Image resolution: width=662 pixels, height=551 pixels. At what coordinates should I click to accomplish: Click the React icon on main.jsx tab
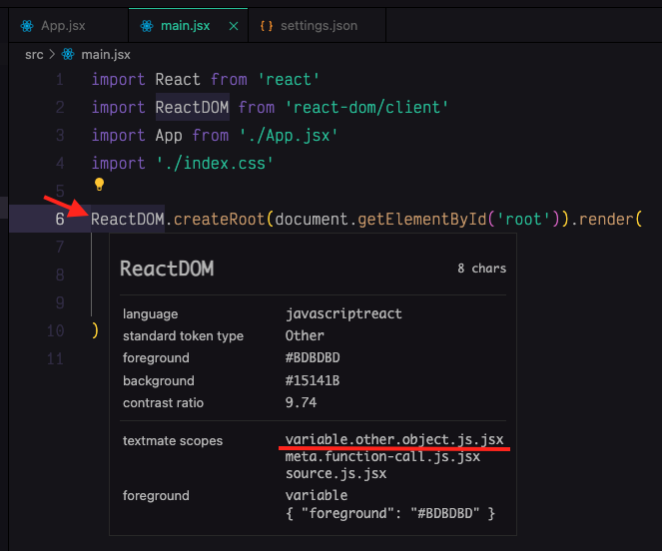[147, 24]
